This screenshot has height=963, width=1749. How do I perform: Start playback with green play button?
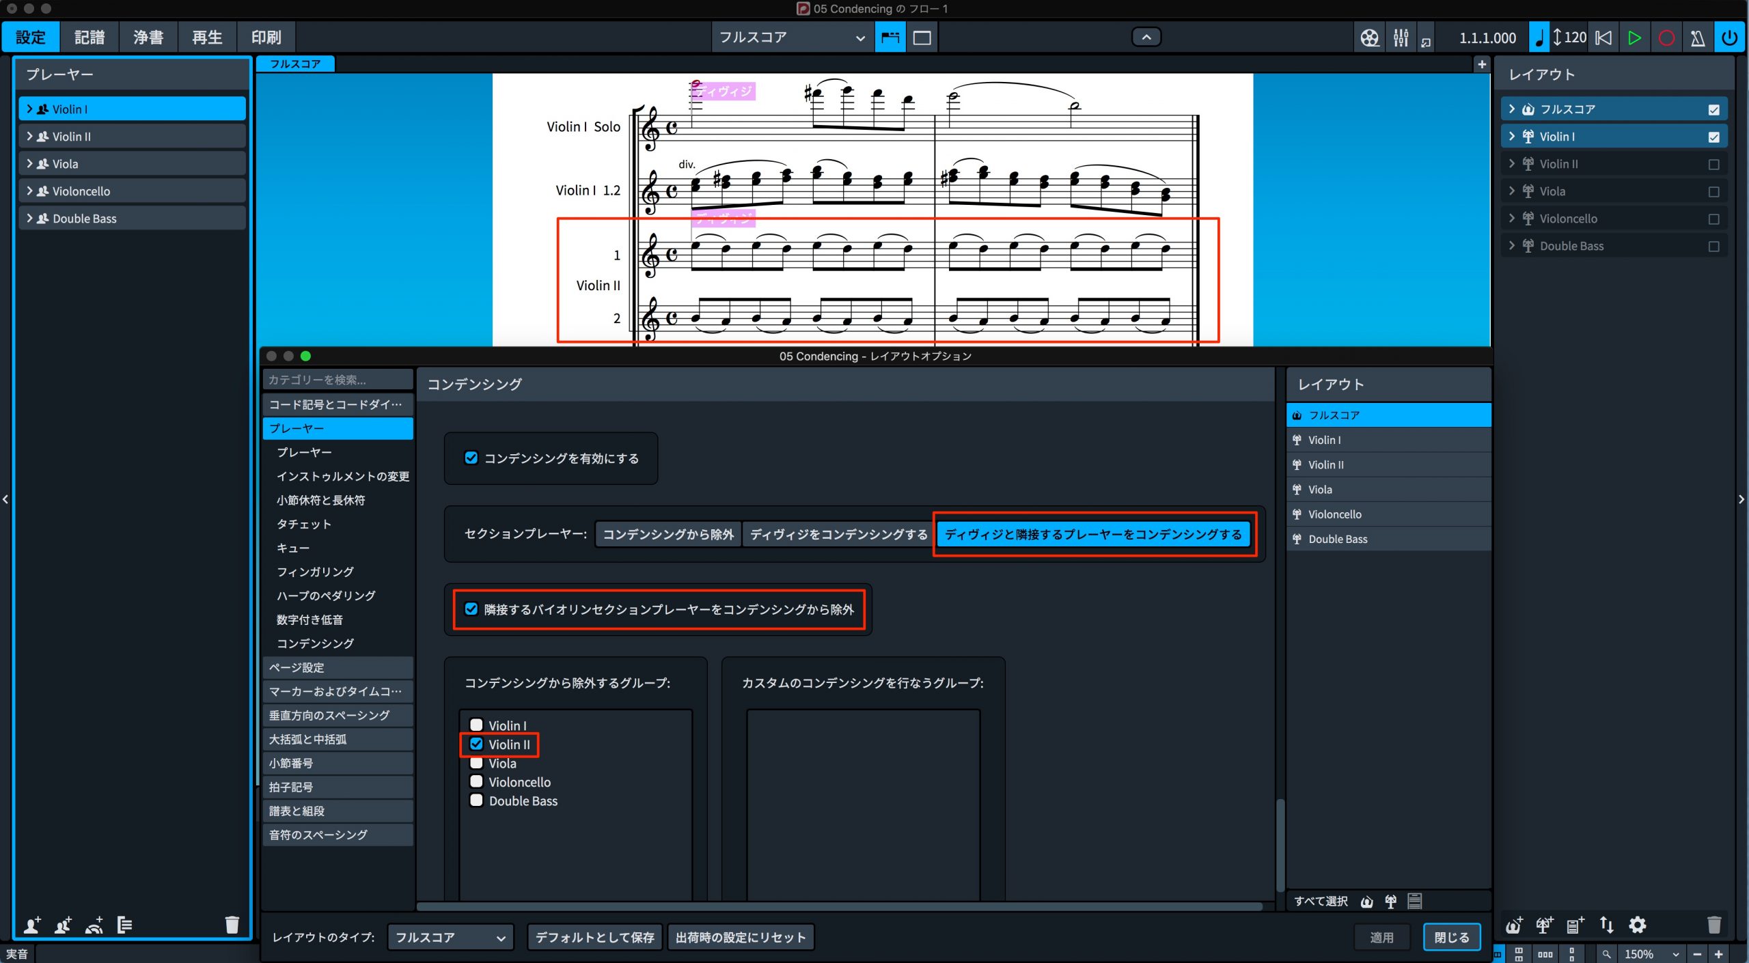coord(1634,38)
